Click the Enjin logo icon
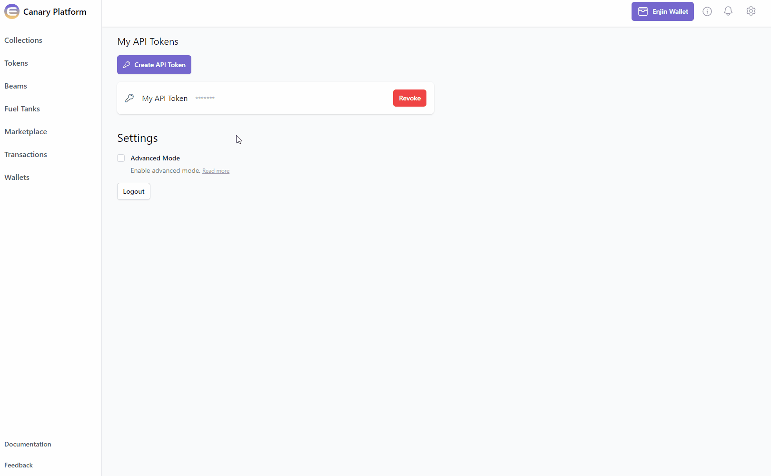The height and width of the screenshot is (476, 771). pyautogui.click(x=12, y=11)
